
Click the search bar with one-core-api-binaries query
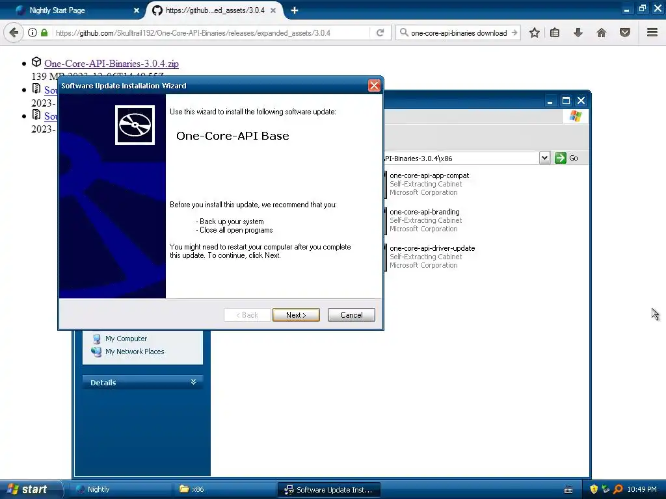[x=459, y=32]
